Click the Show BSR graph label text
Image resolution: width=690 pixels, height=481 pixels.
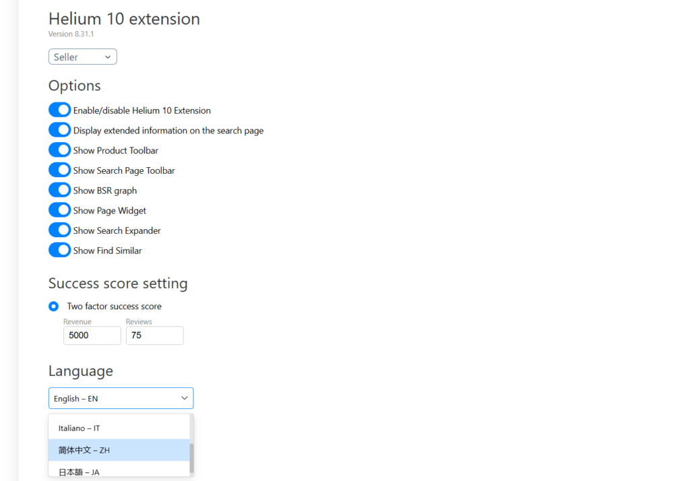(104, 191)
